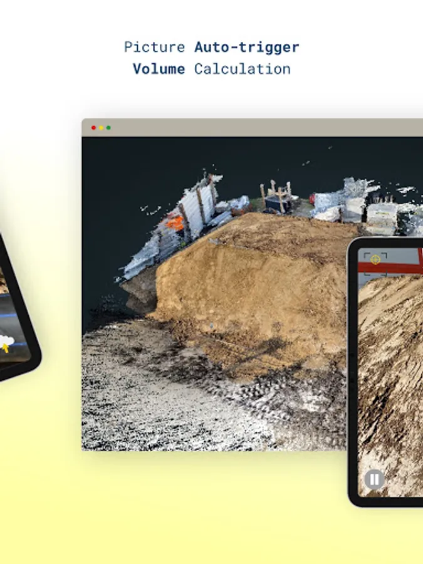Click the 3D point cloud model of the dirt pile
423x564 pixels.
coord(214,293)
